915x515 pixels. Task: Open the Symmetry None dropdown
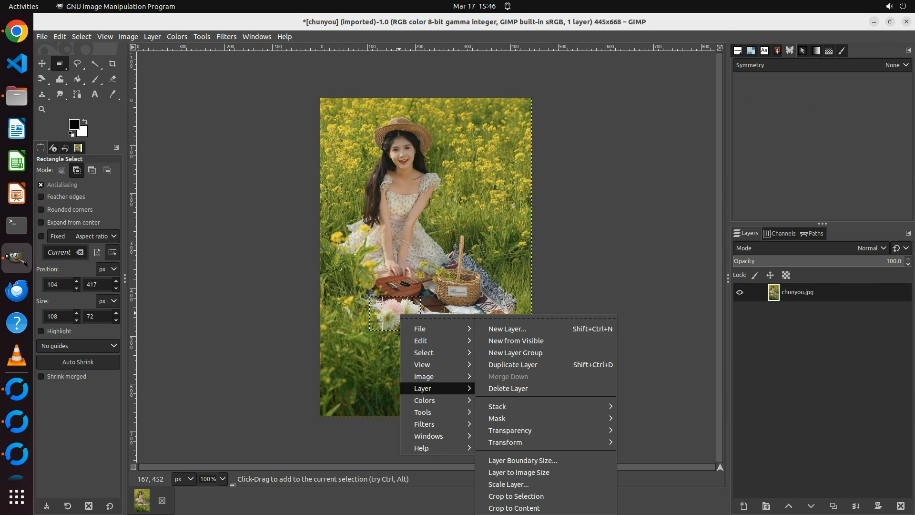pyautogui.click(x=896, y=65)
